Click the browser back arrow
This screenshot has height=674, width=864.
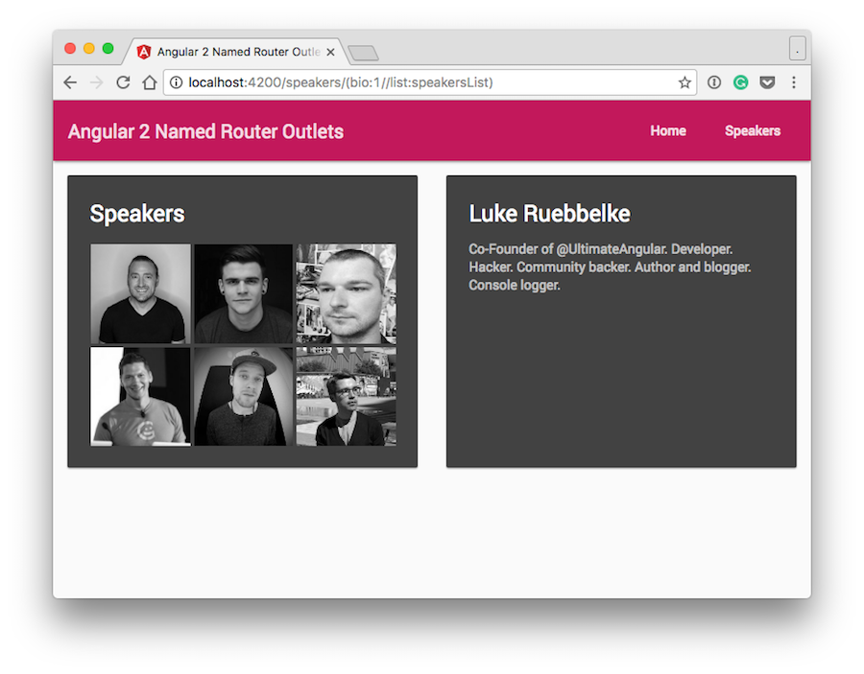[70, 82]
